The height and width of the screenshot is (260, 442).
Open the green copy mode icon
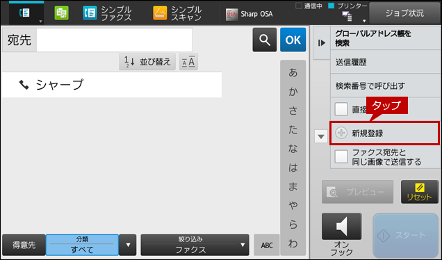pos(61,13)
